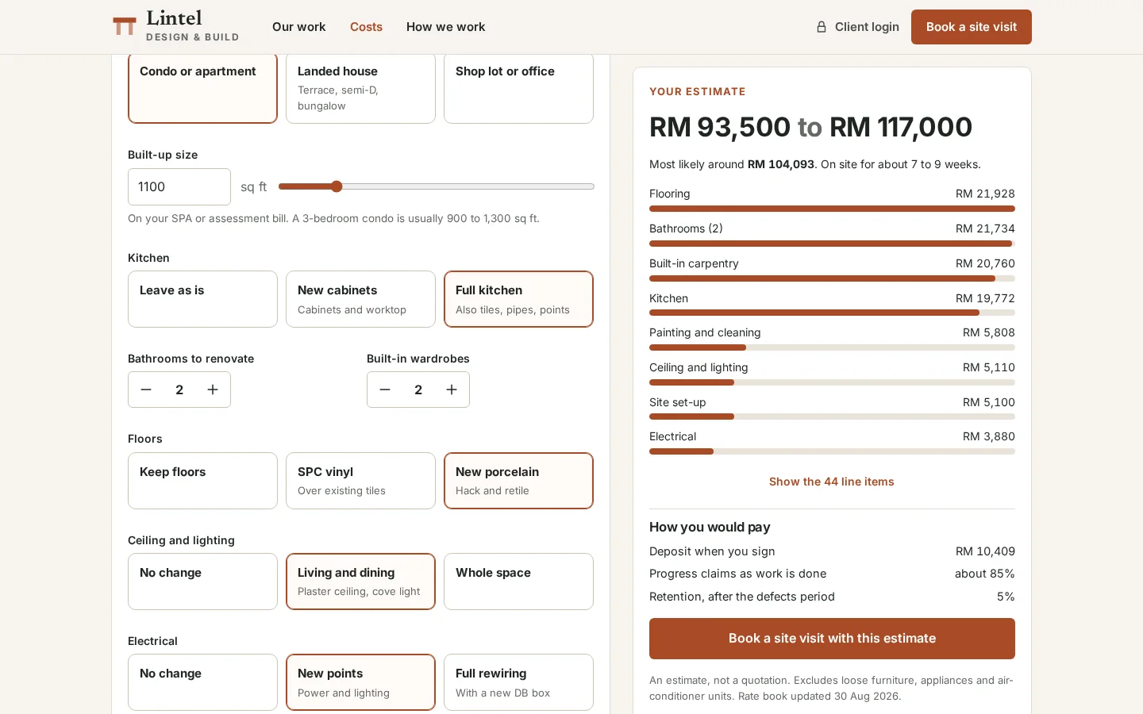Click the Electrical RM 3,880 estimate row
Image resolution: width=1143 pixels, height=714 pixels.
(832, 443)
